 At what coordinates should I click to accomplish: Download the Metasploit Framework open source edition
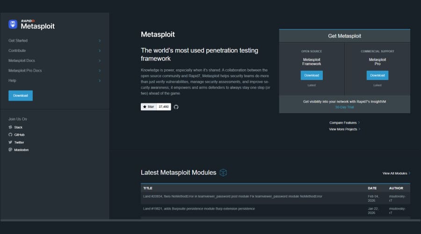coord(312,75)
